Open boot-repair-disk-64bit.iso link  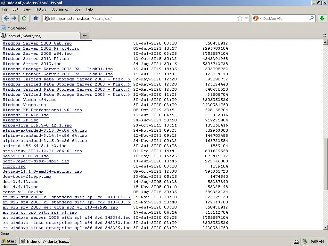coord(36,161)
